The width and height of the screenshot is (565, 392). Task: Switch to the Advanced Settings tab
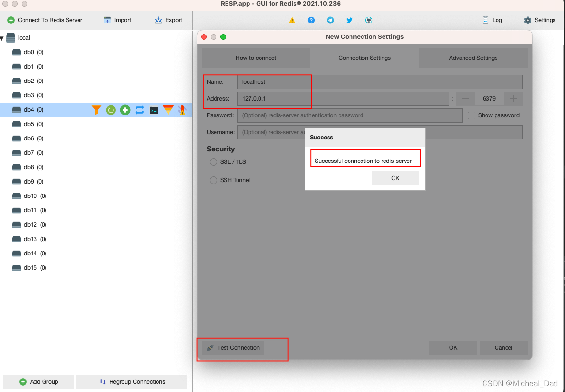tap(473, 58)
